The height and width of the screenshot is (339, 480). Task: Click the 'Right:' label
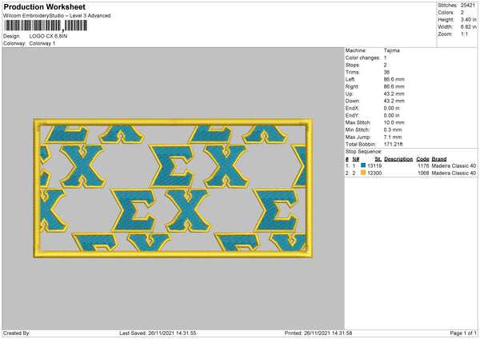click(352, 86)
